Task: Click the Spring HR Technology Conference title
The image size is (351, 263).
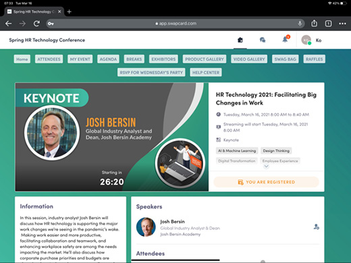Action: pos(47,40)
